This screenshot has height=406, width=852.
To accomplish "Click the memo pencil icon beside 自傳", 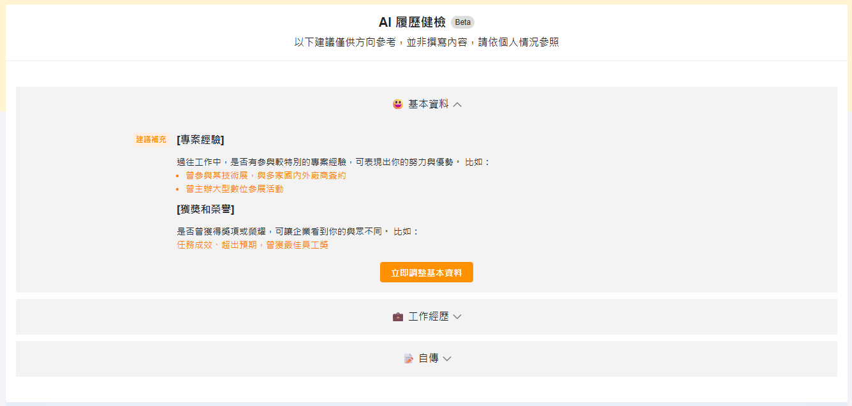I will point(409,359).
